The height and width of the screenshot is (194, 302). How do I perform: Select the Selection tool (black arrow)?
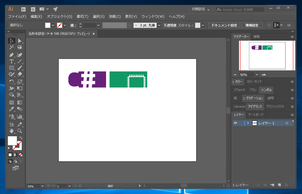click(x=12, y=41)
